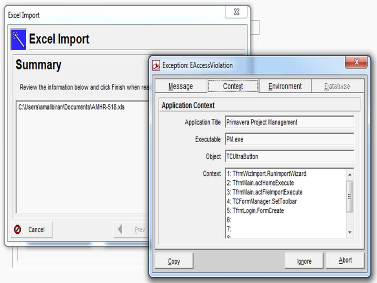Click the Prev button in Excel Import
This screenshot has width=377, height=283.
[132, 229]
